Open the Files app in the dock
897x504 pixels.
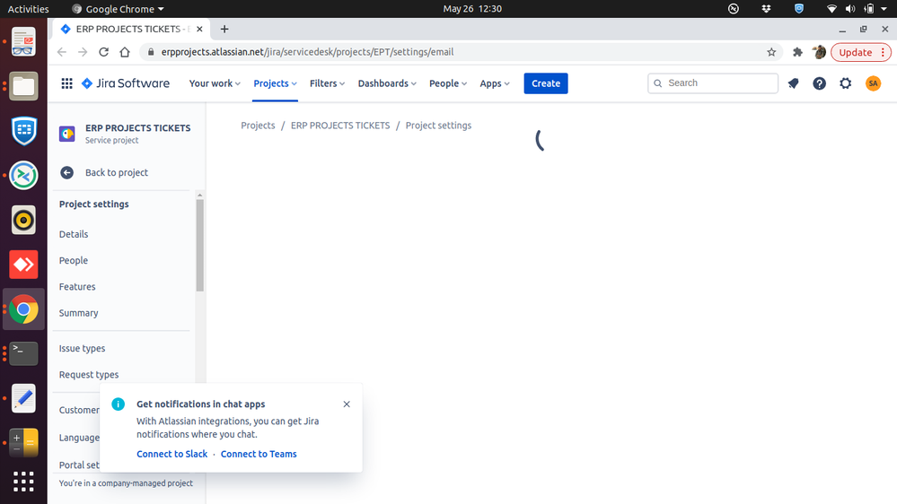click(x=23, y=86)
